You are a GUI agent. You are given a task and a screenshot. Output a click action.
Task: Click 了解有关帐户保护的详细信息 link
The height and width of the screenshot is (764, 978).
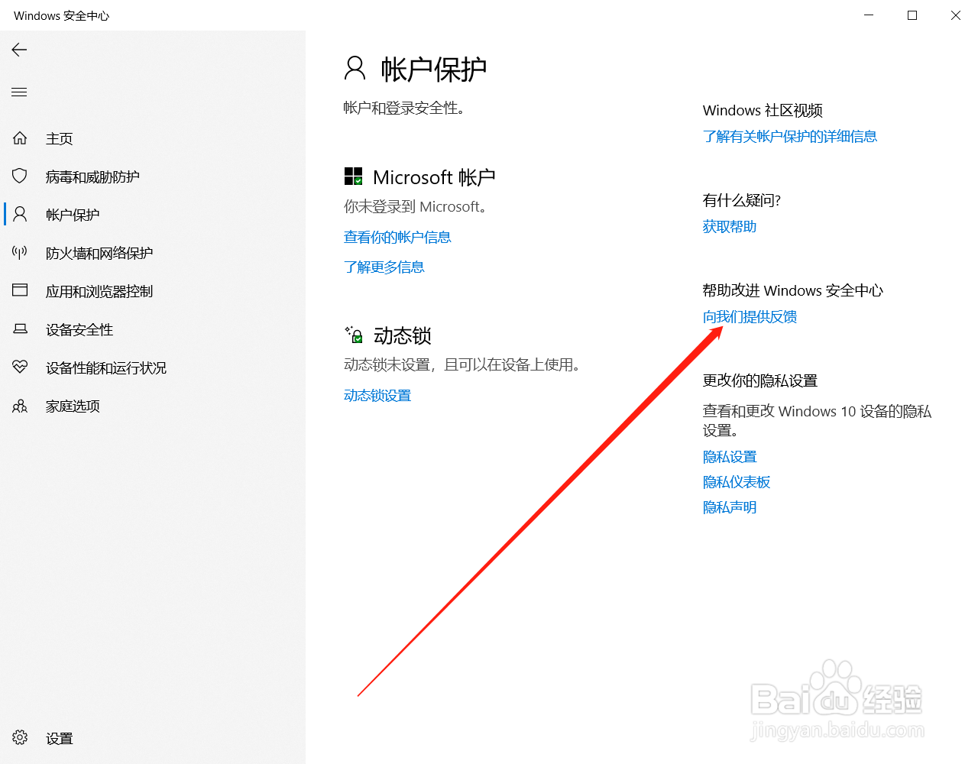tap(790, 137)
